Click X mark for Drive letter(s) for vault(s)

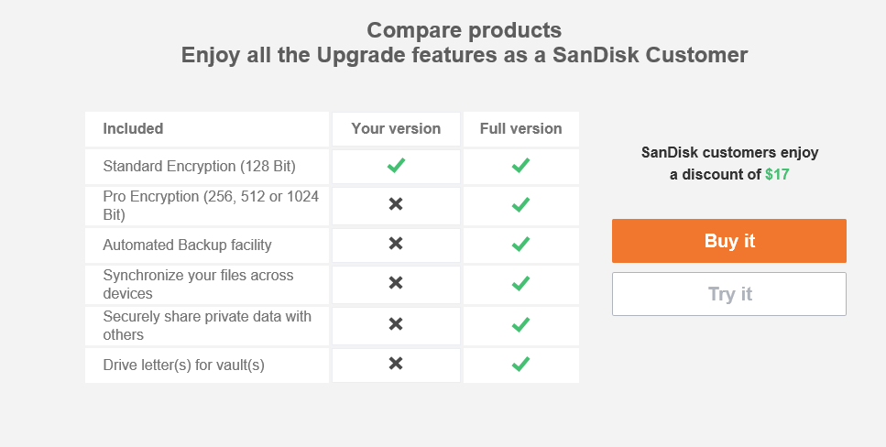396,364
